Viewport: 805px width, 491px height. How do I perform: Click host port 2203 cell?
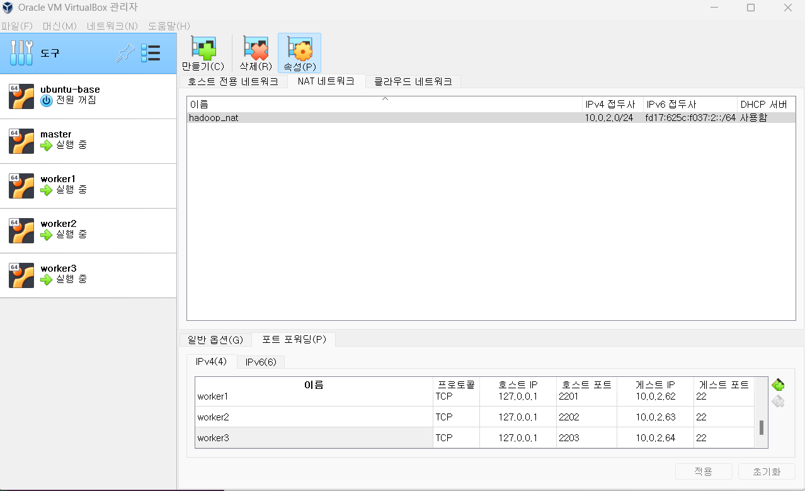tap(587, 437)
